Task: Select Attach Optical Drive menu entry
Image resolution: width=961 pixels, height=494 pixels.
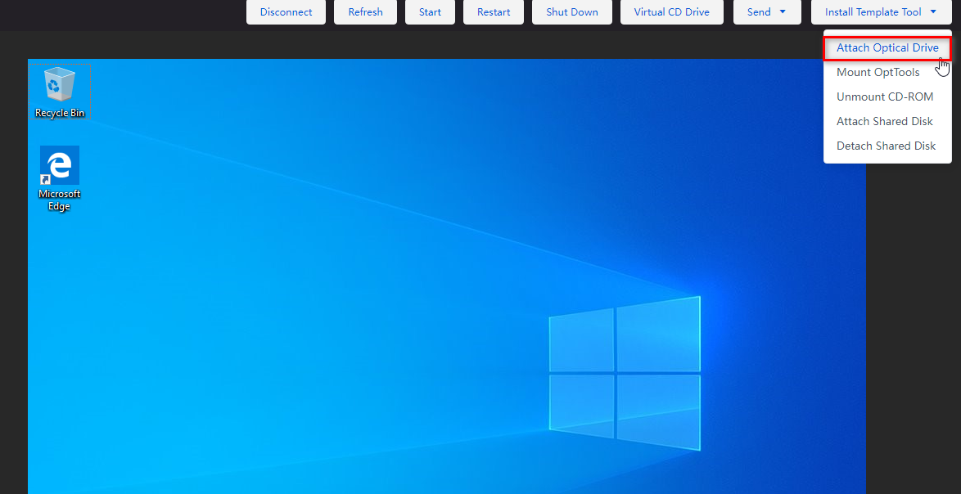Action: click(887, 47)
